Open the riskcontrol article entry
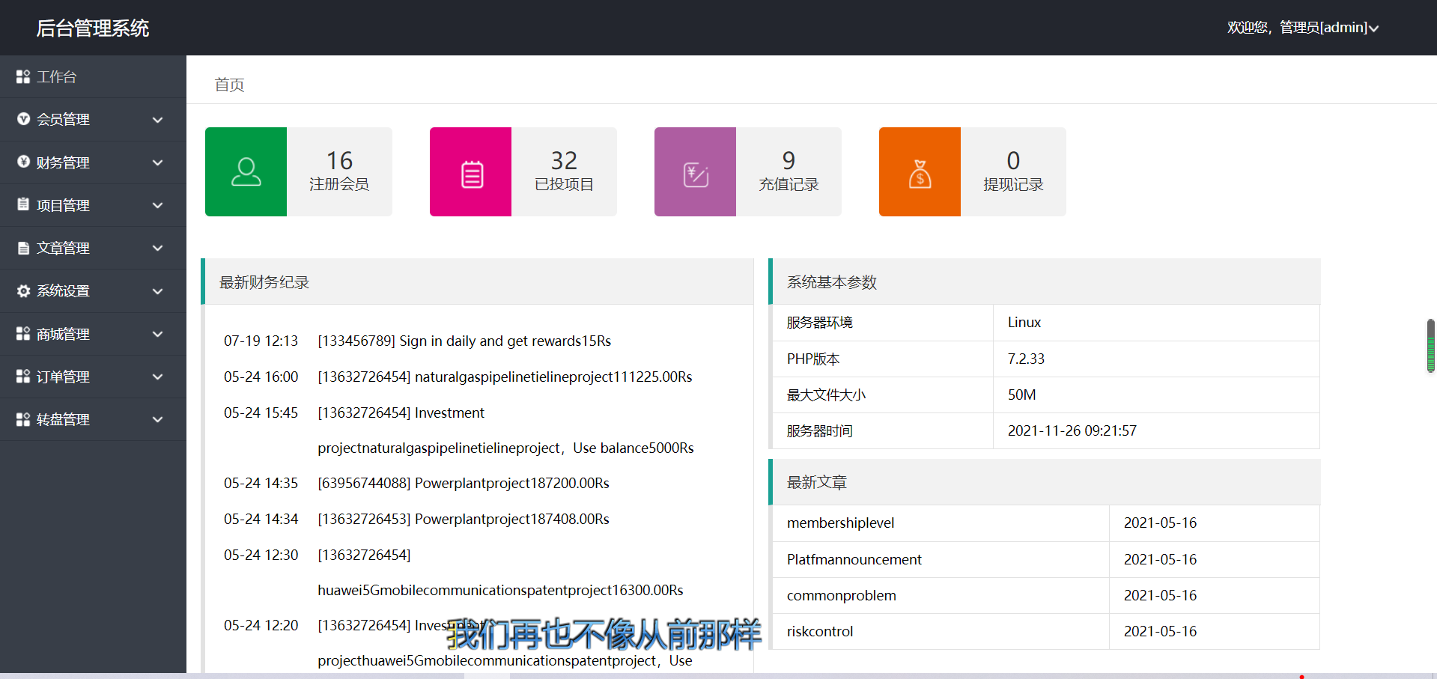The image size is (1437, 679). point(820,632)
